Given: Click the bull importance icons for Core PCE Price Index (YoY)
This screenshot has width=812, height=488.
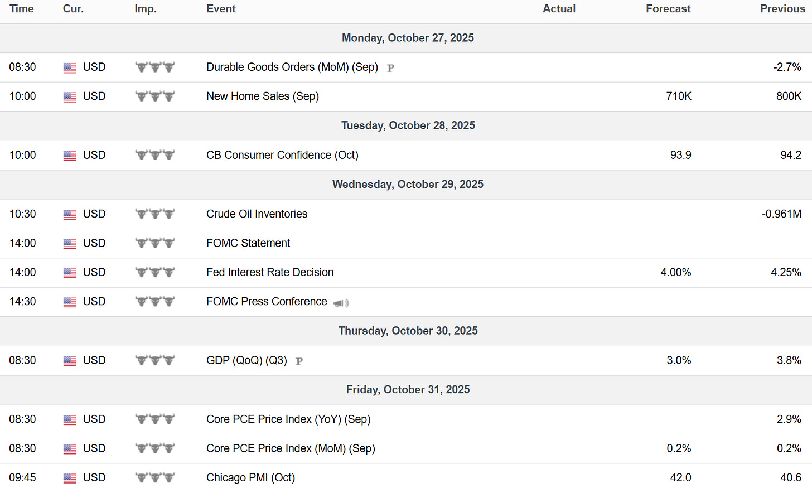Looking at the screenshot, I should pyautogui.click(x=155, y=419).
